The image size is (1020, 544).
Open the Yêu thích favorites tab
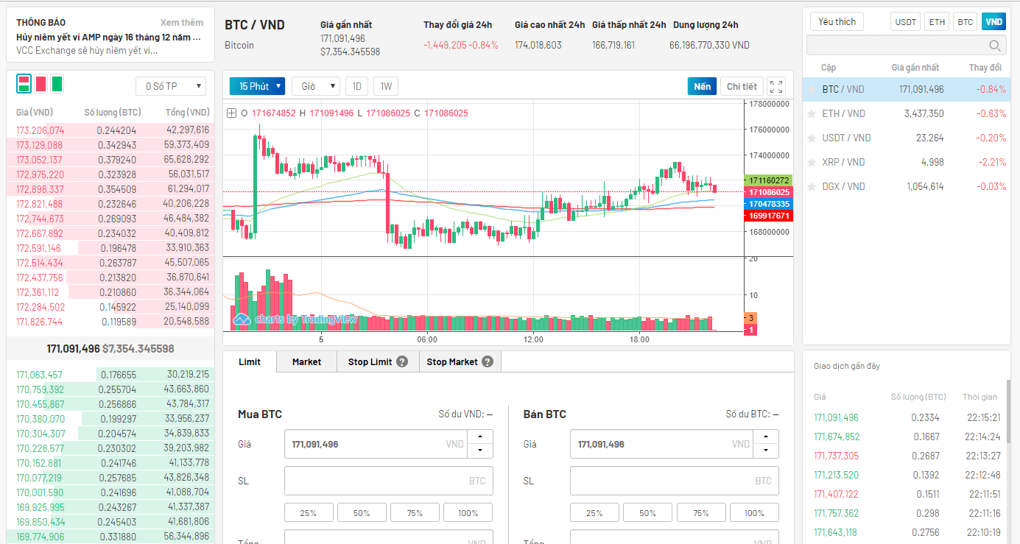(837, 21)
